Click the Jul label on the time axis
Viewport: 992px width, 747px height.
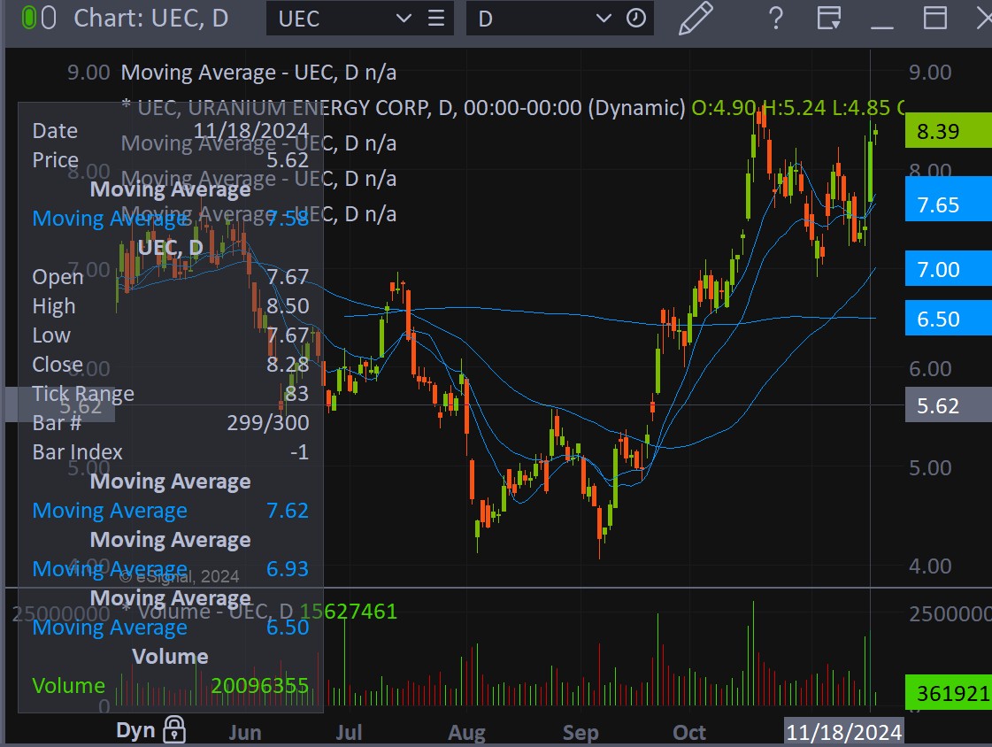pyautogui.click(x=349, y=733)
